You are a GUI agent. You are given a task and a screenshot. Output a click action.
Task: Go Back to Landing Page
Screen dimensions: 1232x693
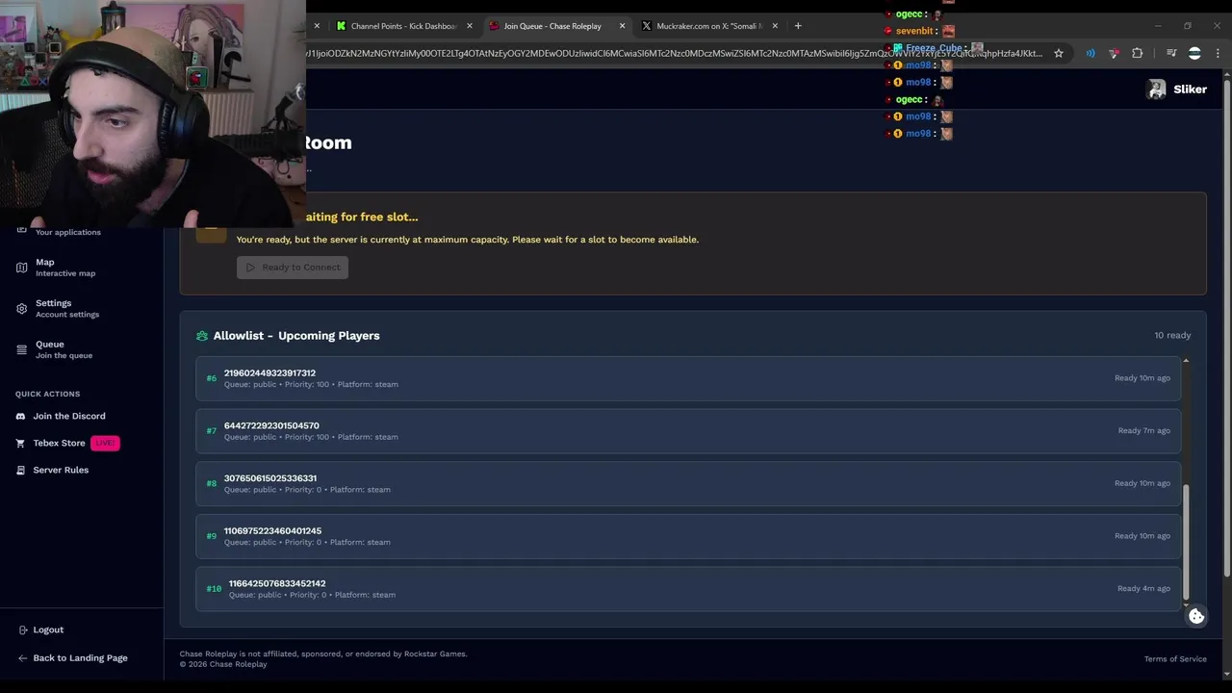point(80,658)
